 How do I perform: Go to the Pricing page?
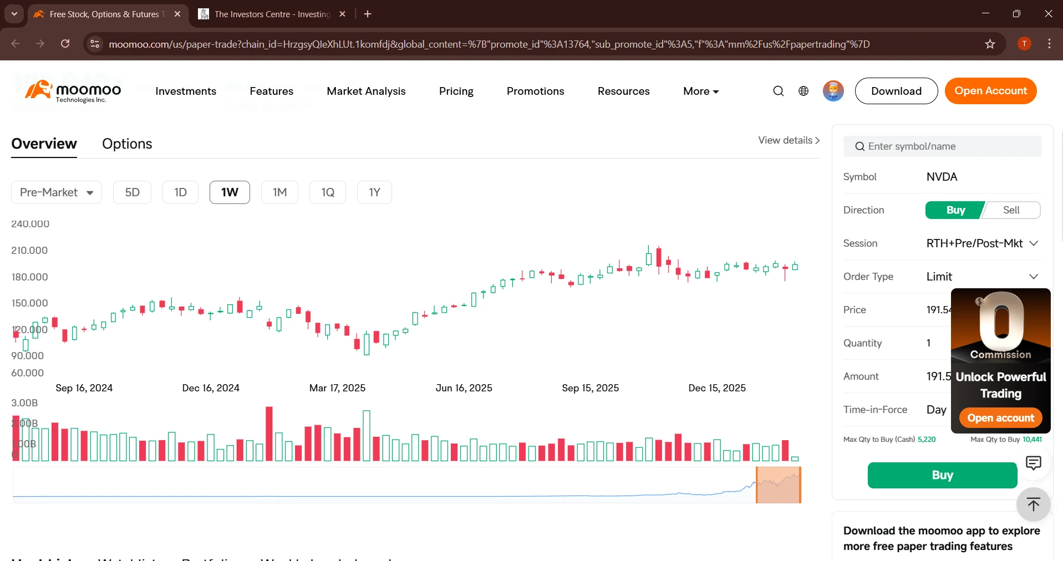(x=456, y=91)
